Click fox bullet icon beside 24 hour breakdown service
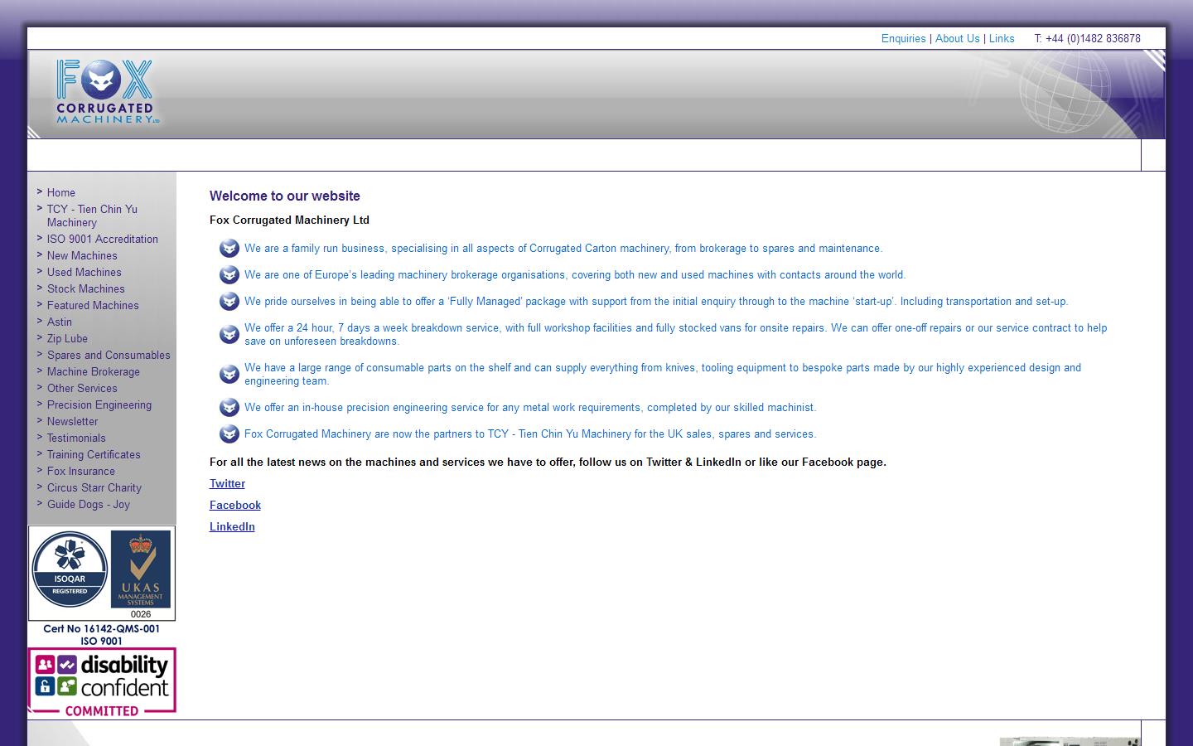1193x746 pixels. (x=229, y=334)
